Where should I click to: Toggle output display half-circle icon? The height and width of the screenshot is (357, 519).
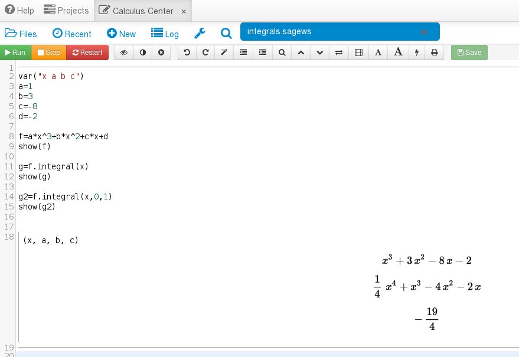click(142, 53)
